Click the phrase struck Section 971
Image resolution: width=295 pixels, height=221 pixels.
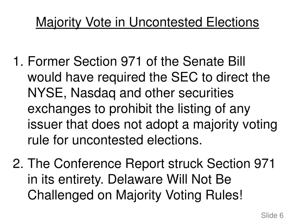[222, 163]
